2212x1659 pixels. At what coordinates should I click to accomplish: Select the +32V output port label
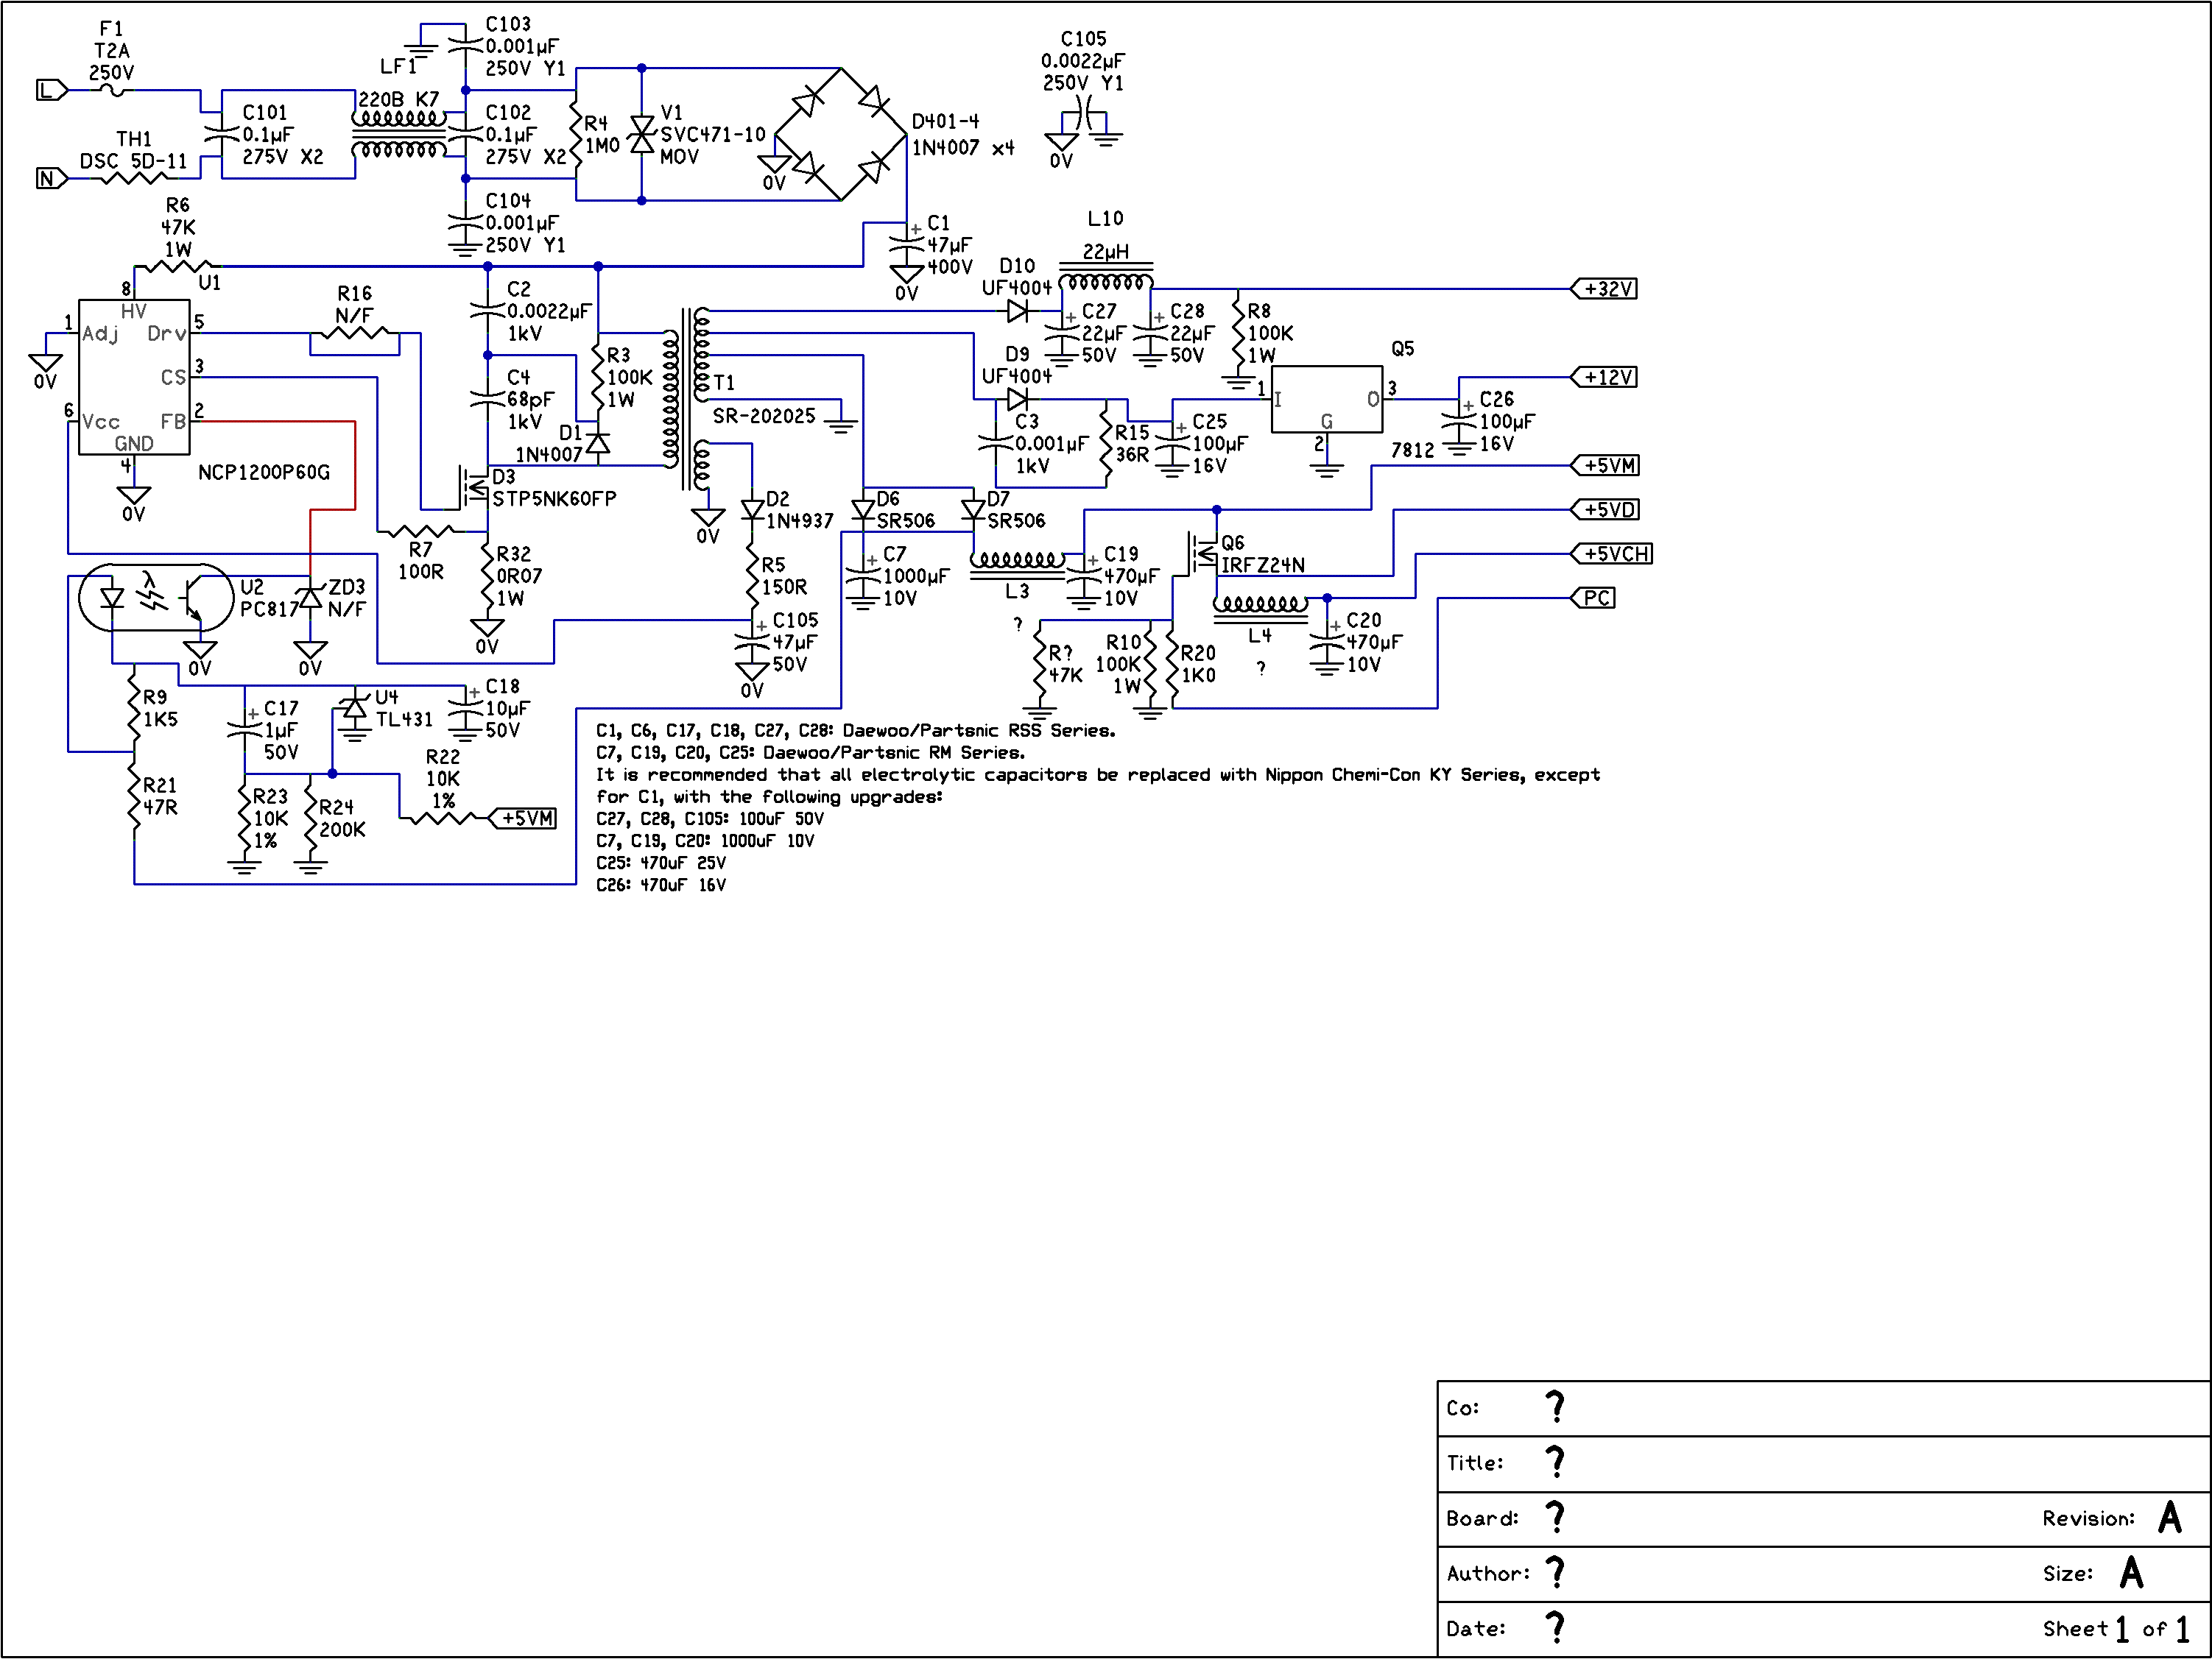pos(1605,289)
